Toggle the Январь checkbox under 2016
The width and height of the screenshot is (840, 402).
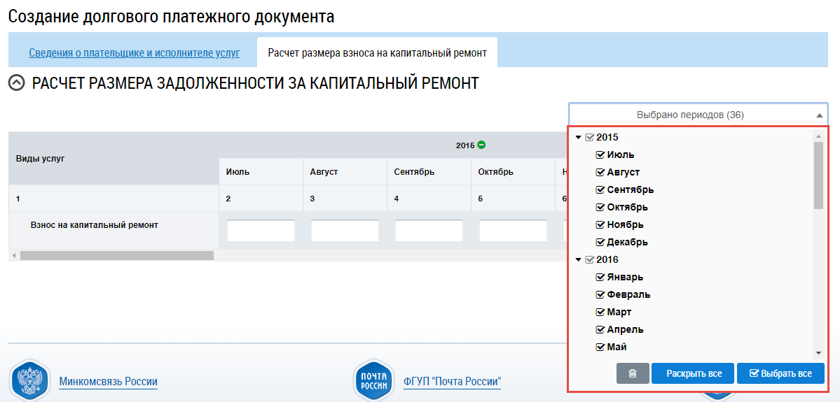point(600,277)
